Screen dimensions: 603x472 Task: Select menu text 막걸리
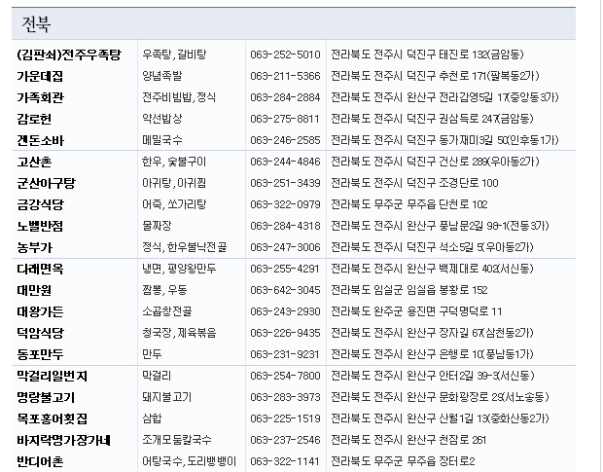click(x=157, y=376)
